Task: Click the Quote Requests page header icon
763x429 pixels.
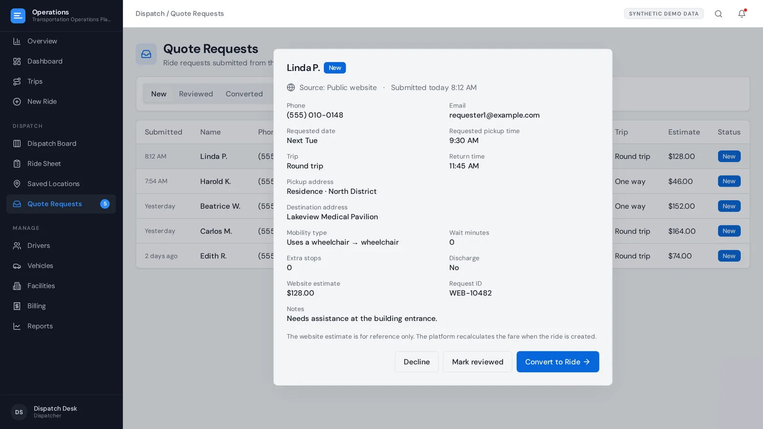Action: [x=146, y=54]
